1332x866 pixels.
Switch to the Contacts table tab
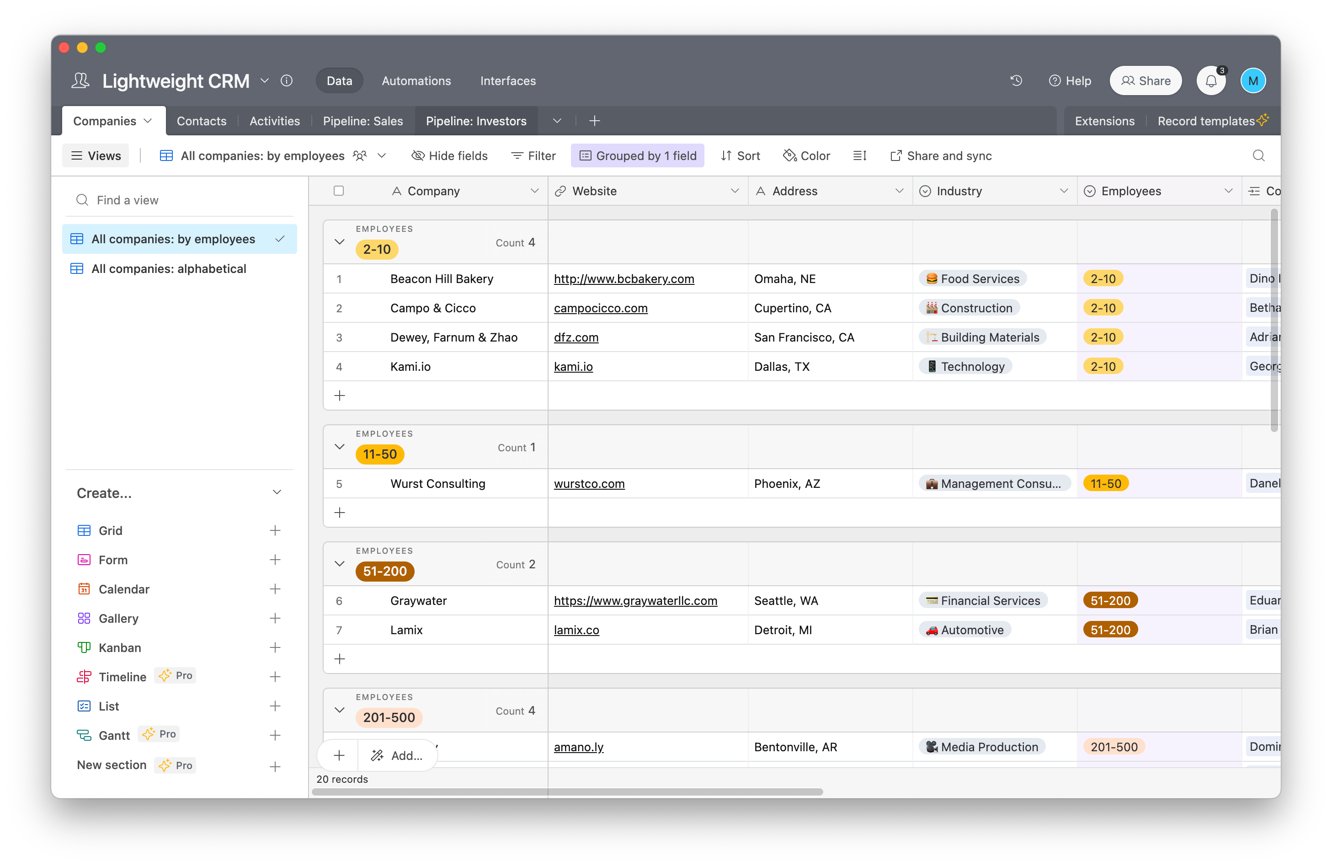pyautogui.click(x=202, y=121)
